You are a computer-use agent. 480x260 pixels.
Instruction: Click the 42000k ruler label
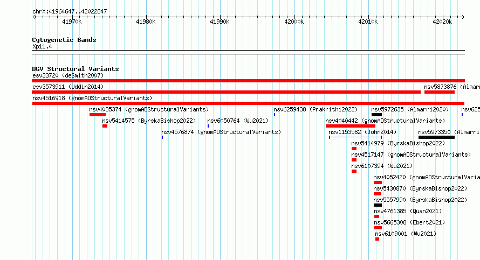(x=294, y=22)
